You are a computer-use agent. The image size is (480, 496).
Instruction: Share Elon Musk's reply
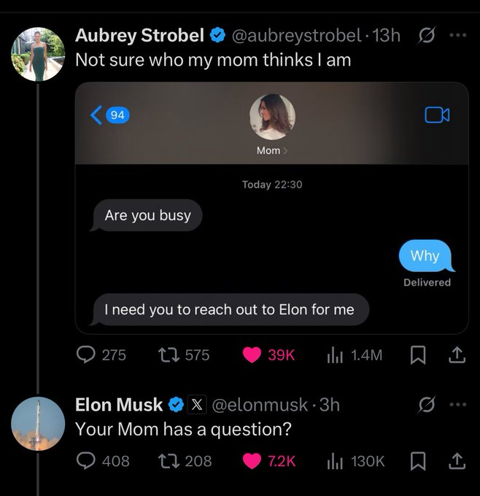point(457,460)
